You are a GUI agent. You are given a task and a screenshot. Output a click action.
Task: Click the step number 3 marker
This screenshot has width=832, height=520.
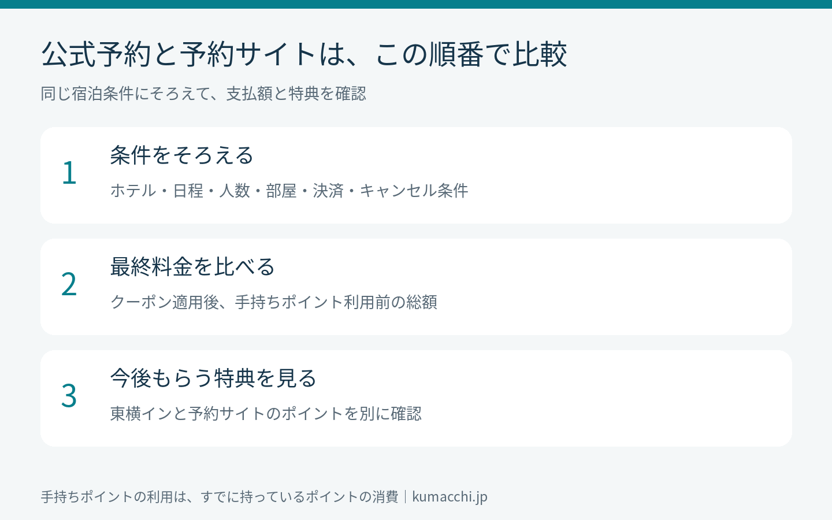click(69, 396)
